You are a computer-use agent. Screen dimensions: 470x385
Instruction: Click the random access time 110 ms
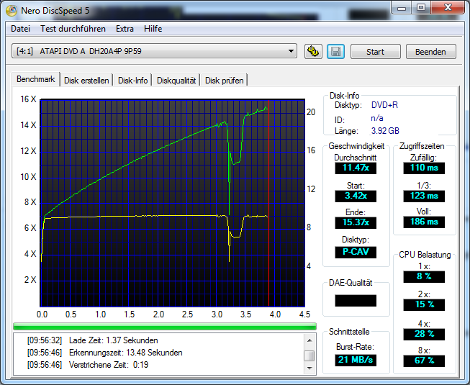[424, 168]
